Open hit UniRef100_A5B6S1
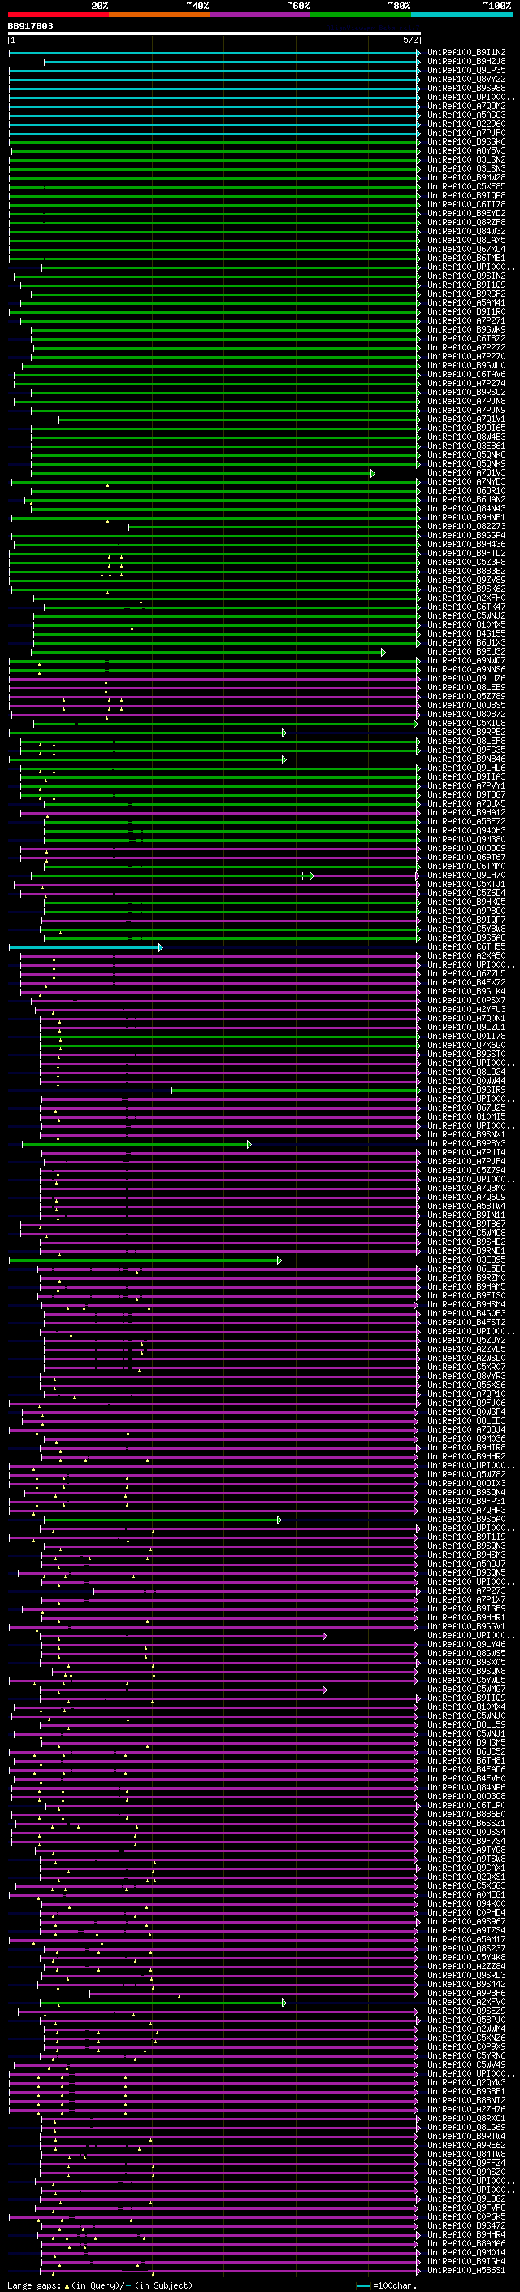This screenshot has height=2292, width=520. click(466, 2270)
